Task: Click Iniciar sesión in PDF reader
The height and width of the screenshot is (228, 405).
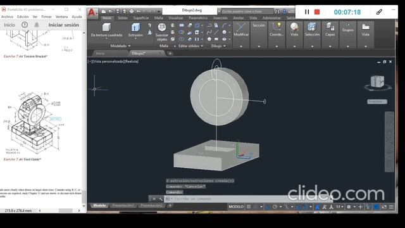Action: (x=64, y=25)
